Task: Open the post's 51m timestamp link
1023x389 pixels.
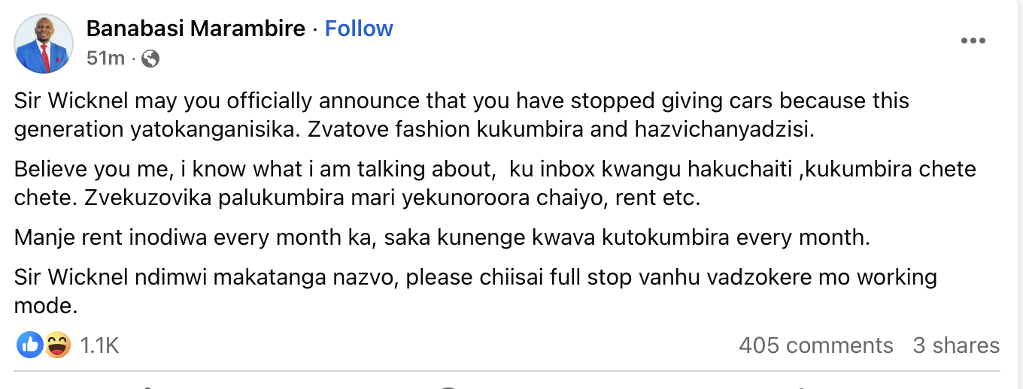Action: pos(105,58)
